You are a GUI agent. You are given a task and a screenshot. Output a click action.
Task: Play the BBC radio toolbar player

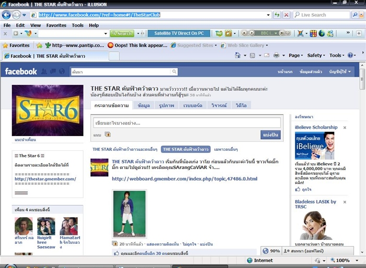point(251,33)
